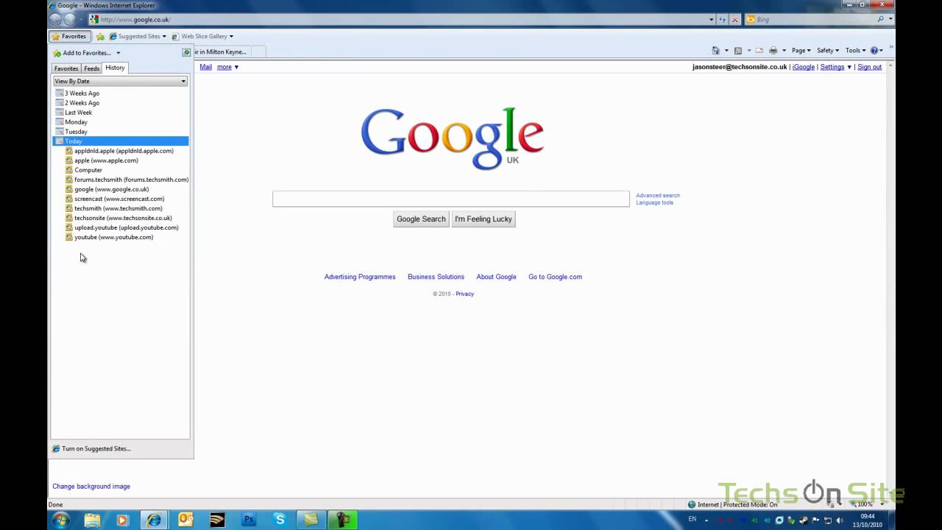The height and width of the screenshot is (530, 942).
Task: Click the Read Mail toolbar icon
Action: tap(759, 50)
